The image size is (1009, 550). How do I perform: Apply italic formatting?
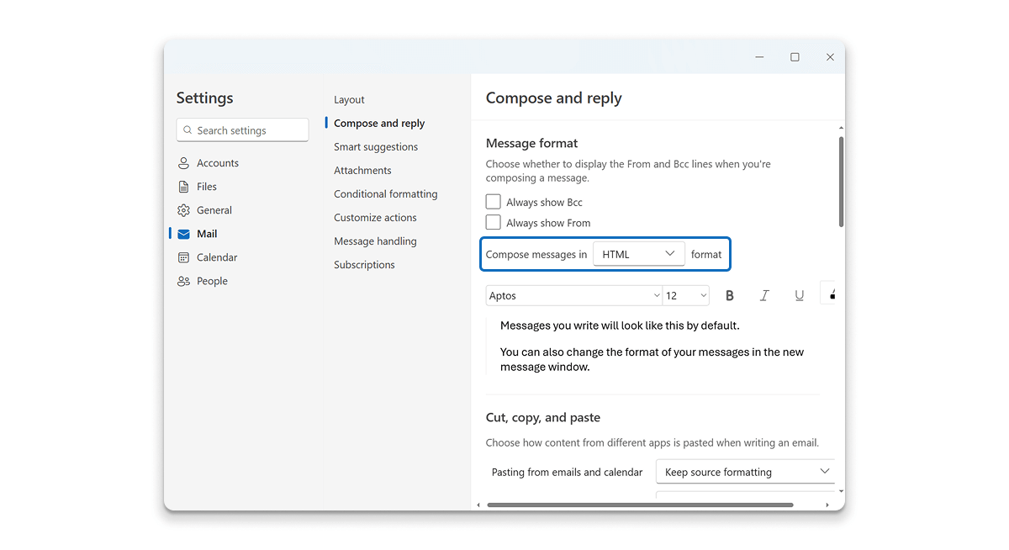tap(764, 295)
